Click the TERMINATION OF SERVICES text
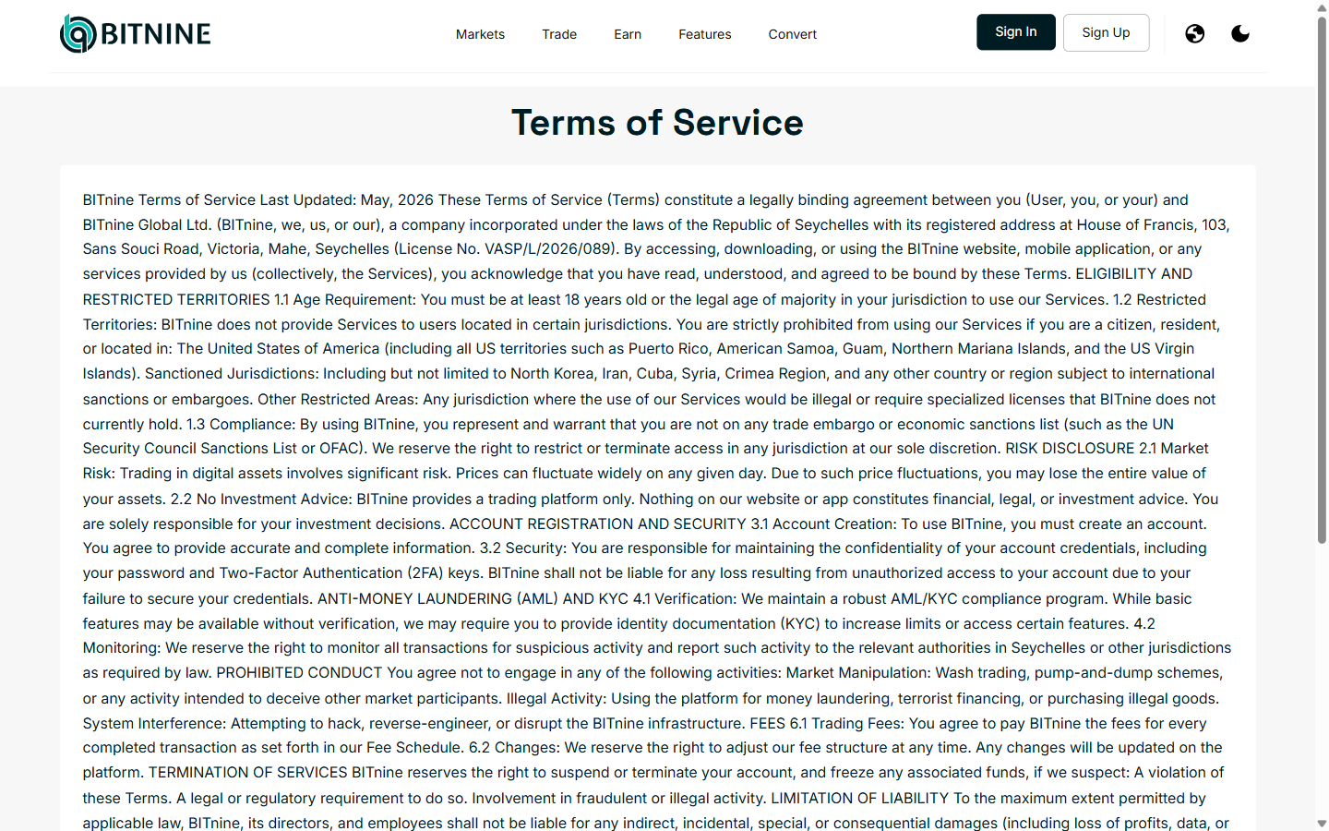Screen dimensions: 1329x831 pos(248,773)
